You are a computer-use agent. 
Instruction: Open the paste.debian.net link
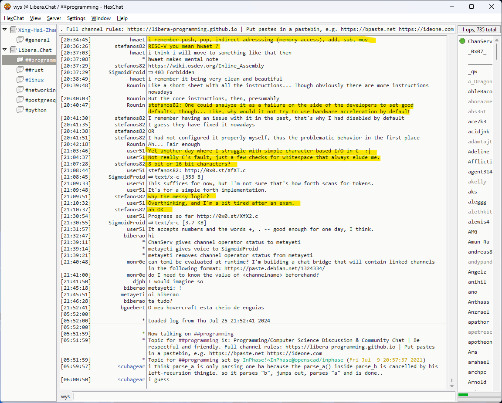point(274,268)
